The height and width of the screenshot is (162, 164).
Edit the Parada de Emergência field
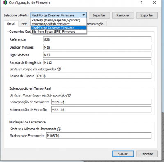click(97, 62)
